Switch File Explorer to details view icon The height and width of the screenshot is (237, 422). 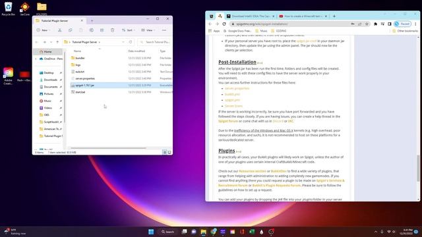point(165,152)
